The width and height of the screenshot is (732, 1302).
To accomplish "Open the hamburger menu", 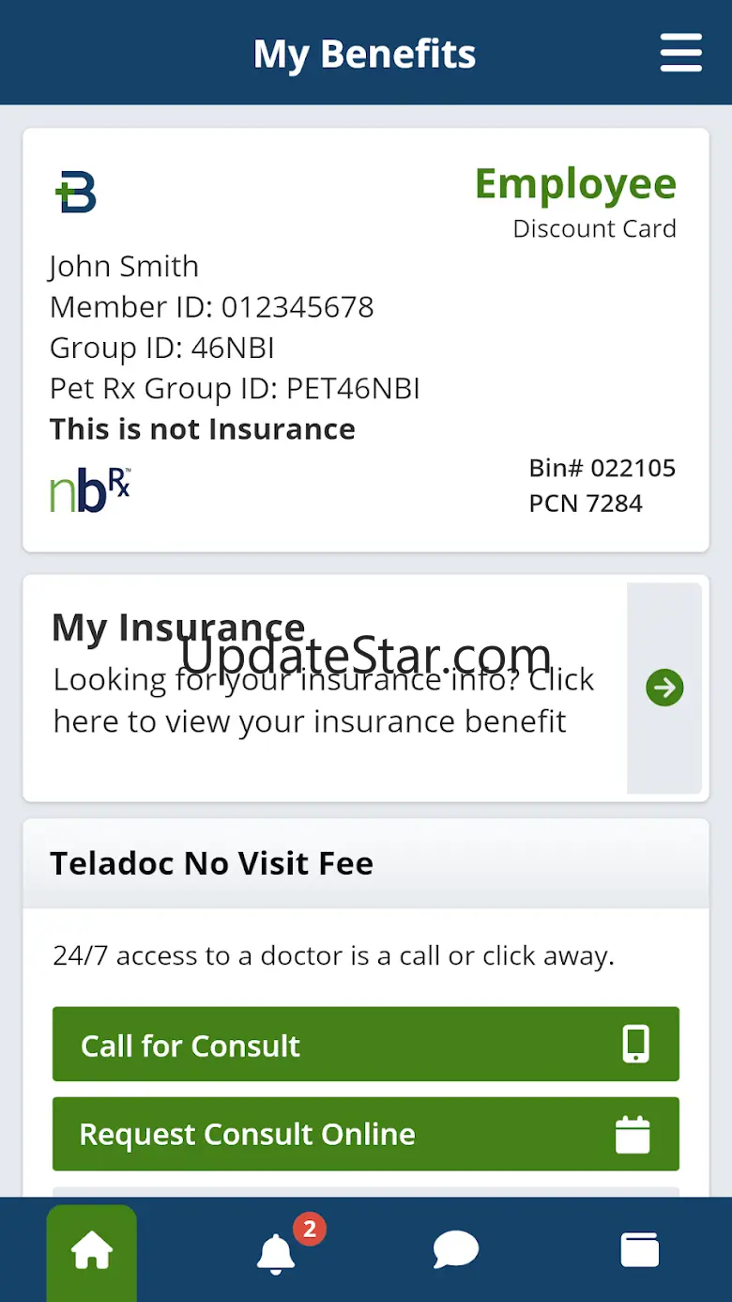I will tap(680, 53).
